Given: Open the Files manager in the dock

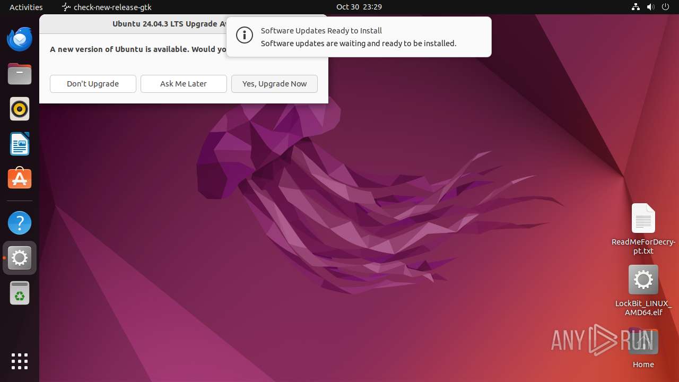Looking at the screenshot, I should tap(20, 74).
